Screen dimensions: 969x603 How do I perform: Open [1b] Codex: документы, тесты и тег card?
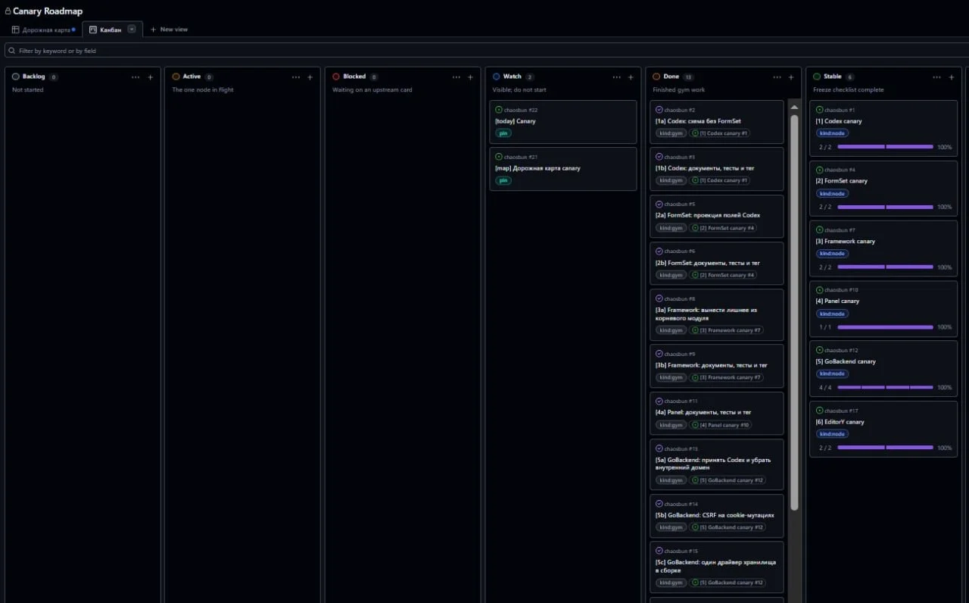point(705,168)
